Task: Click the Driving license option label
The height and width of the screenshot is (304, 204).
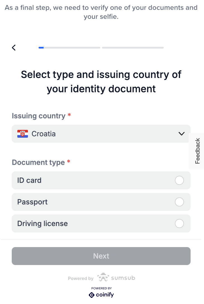Action: point(42,224)
